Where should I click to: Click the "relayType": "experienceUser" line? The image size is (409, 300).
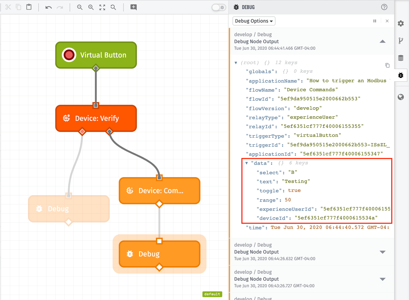292,117
